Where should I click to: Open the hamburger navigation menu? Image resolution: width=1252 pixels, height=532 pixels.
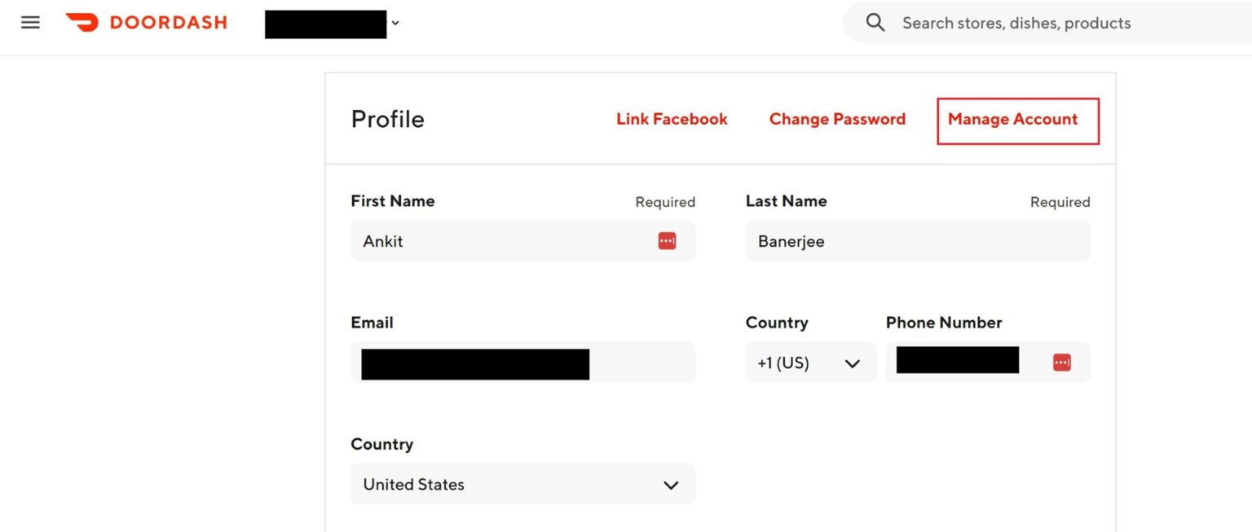[x=30, y=22]
